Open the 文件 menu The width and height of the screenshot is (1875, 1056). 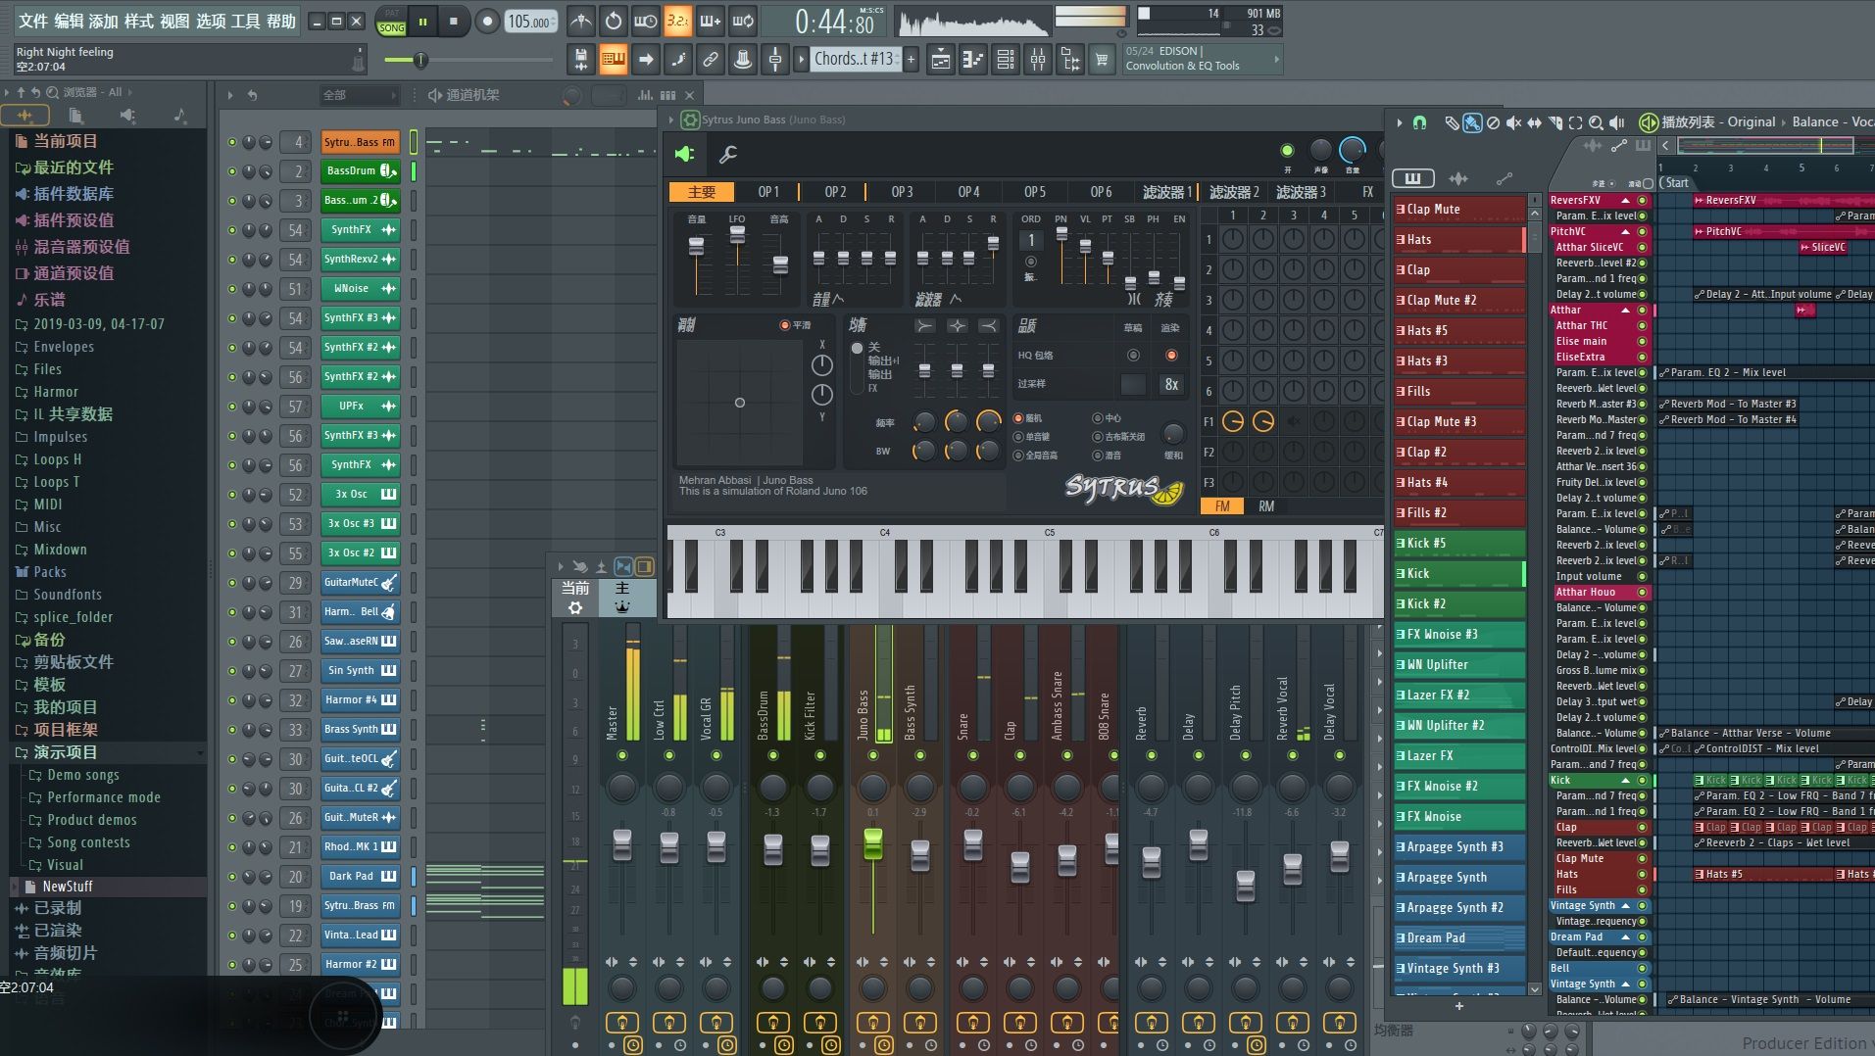pyautogui.click(x=32, y=21)
